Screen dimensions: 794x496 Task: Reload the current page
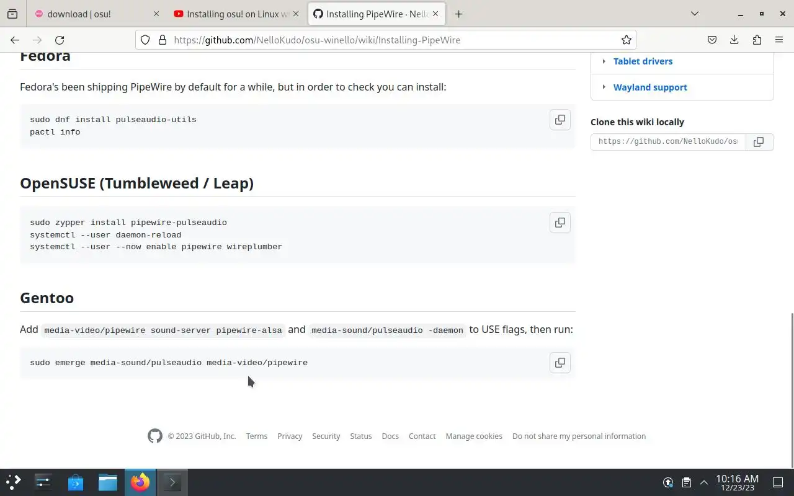tap(60, 40)
